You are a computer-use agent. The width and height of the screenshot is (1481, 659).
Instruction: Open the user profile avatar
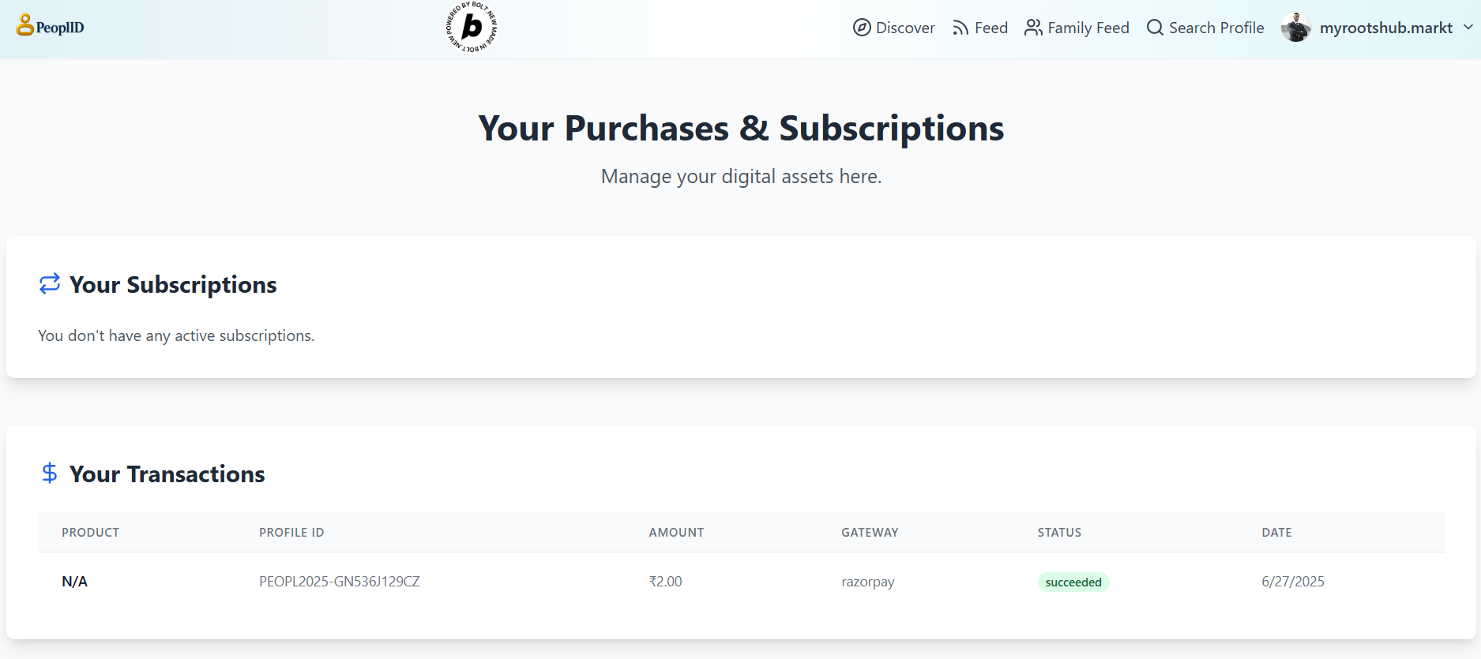[1295, 28]
